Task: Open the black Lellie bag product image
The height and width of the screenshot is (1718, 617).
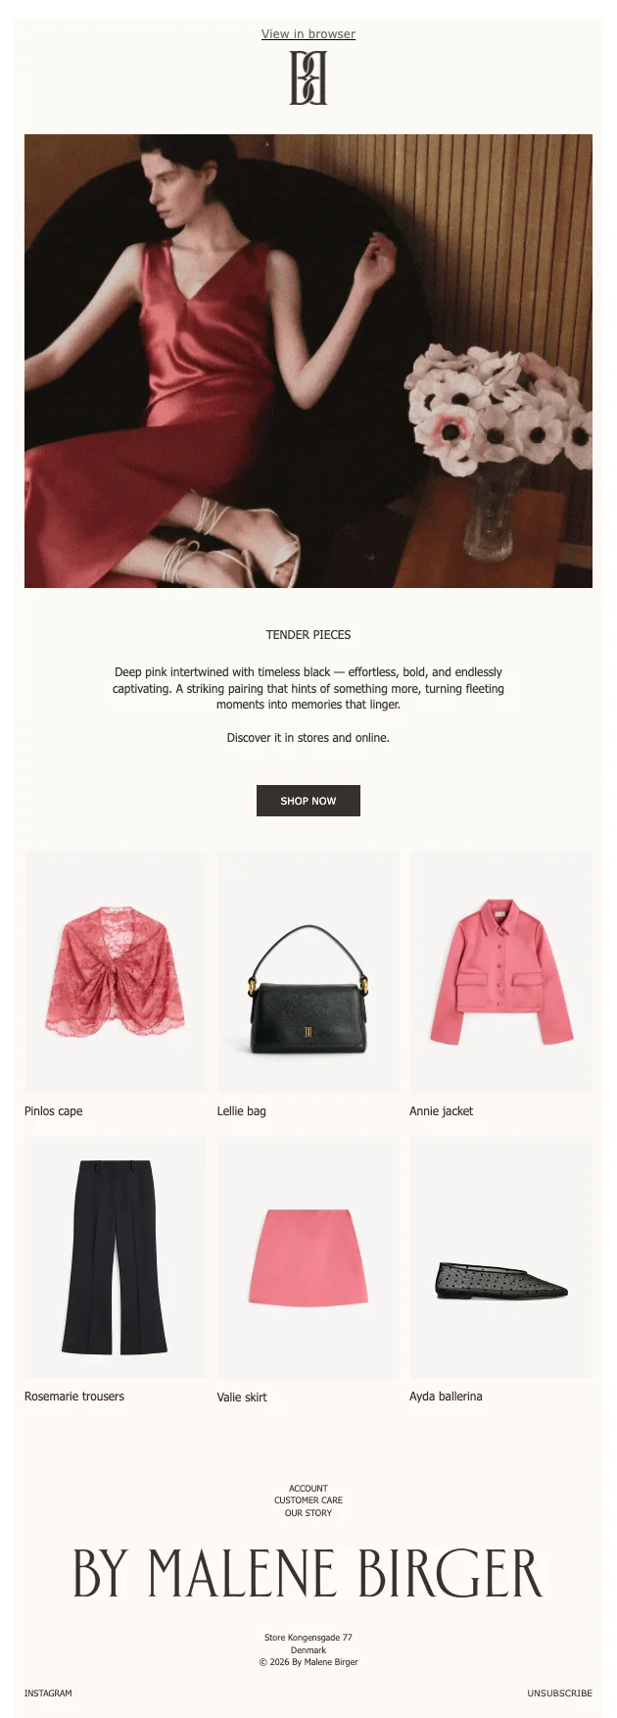Action: tap(308, 971)
